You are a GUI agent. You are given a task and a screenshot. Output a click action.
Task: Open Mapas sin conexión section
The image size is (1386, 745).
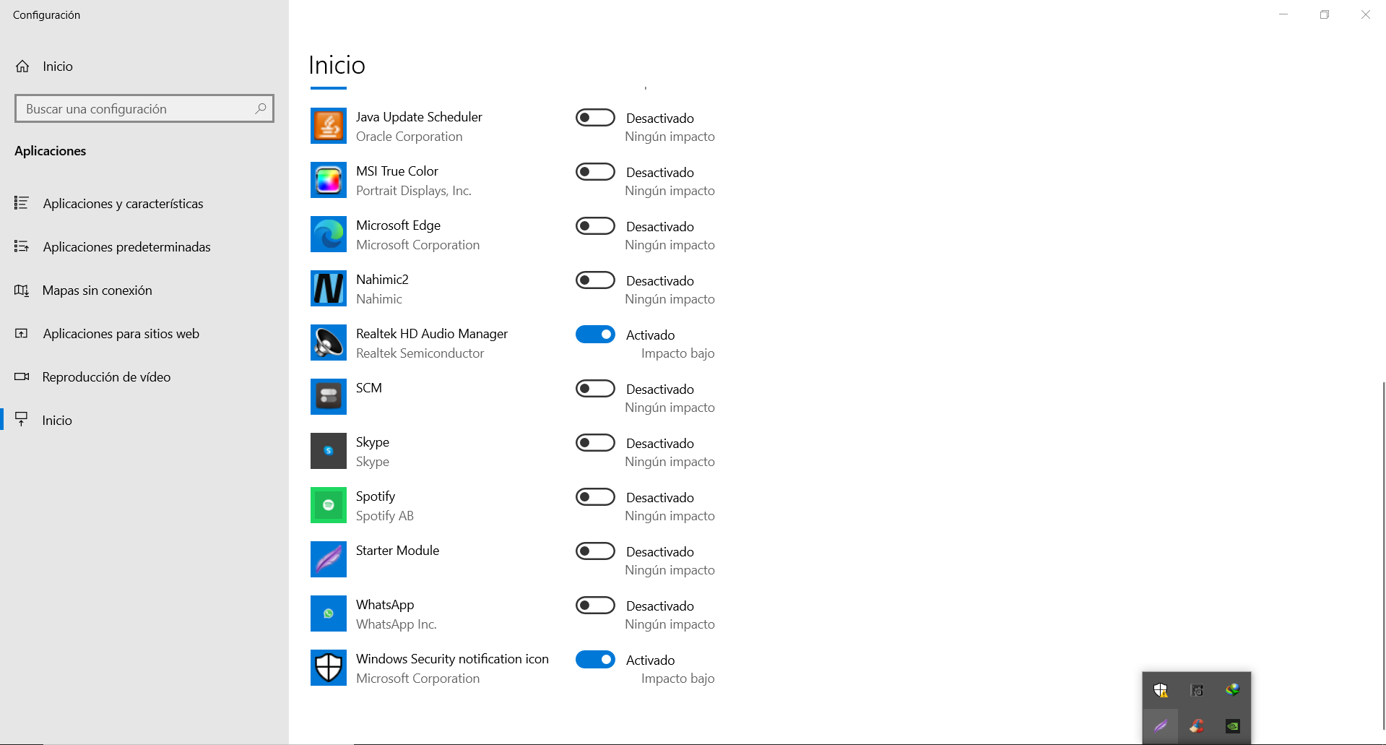[144, 290]
